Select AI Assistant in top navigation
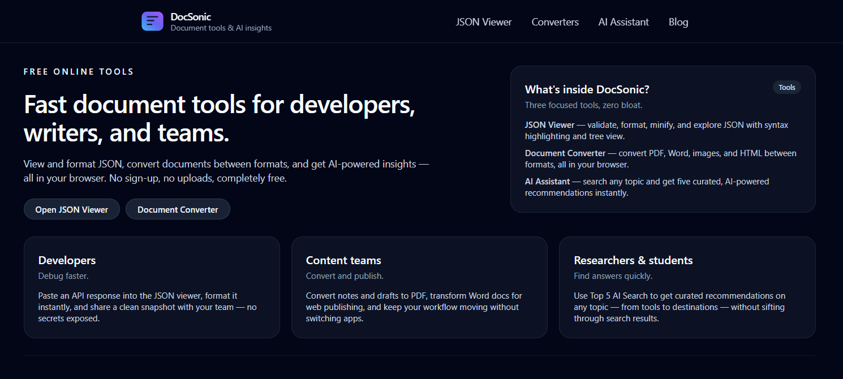Screen dimensions: 843x379 point(623,22)
